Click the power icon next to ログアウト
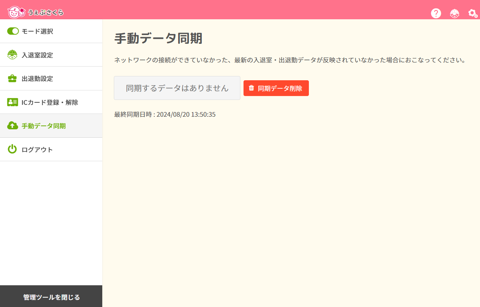The height and width of the screenshot is (307, 480). click(12, 149)
